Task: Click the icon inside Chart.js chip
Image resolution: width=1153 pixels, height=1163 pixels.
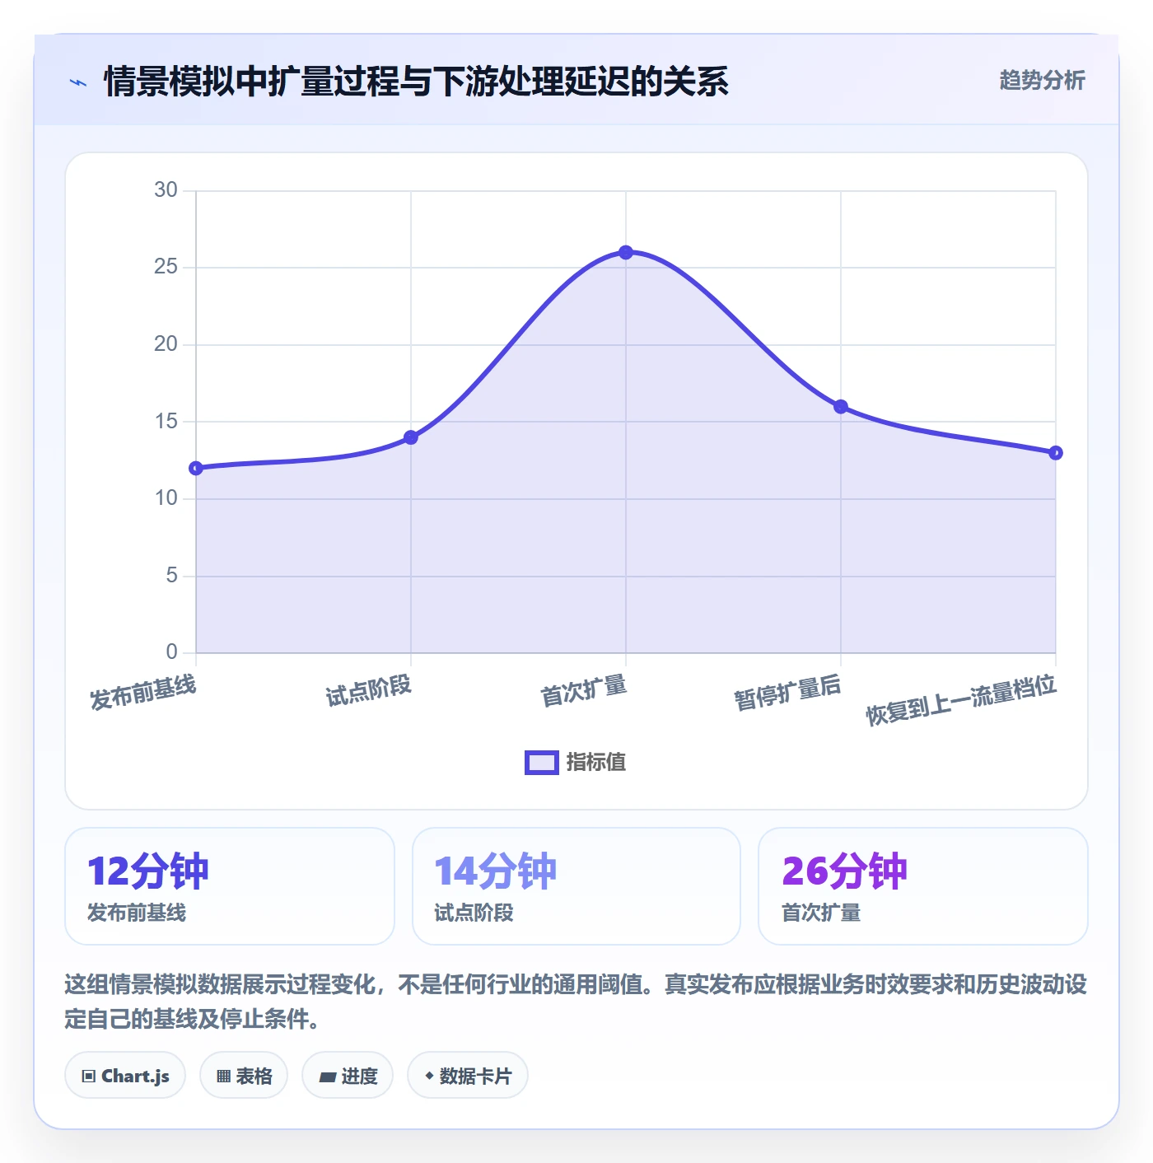Action: point(89,1077)
